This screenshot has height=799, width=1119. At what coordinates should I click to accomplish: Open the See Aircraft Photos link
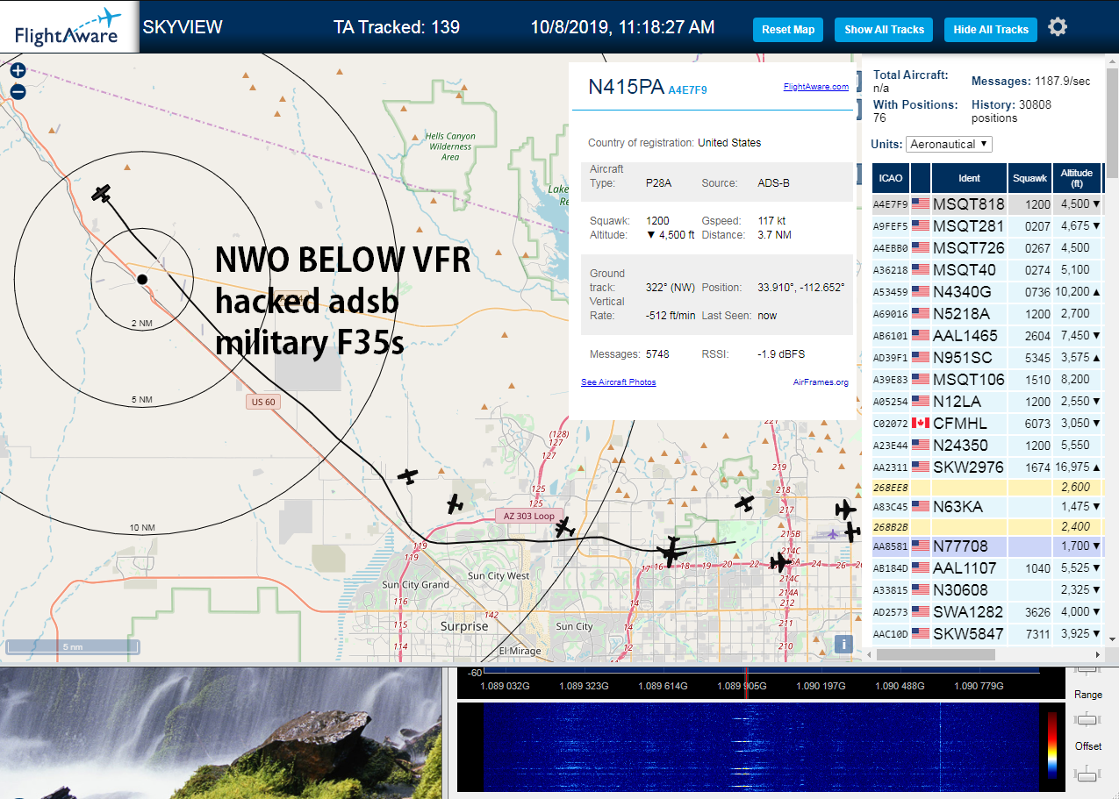619,382
